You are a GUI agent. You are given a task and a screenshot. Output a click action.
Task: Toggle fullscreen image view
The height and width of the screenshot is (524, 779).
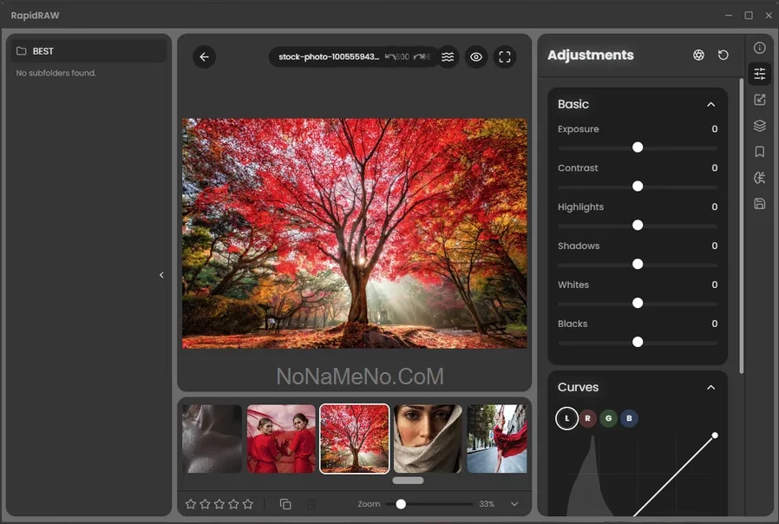click(x=505, y=57)
